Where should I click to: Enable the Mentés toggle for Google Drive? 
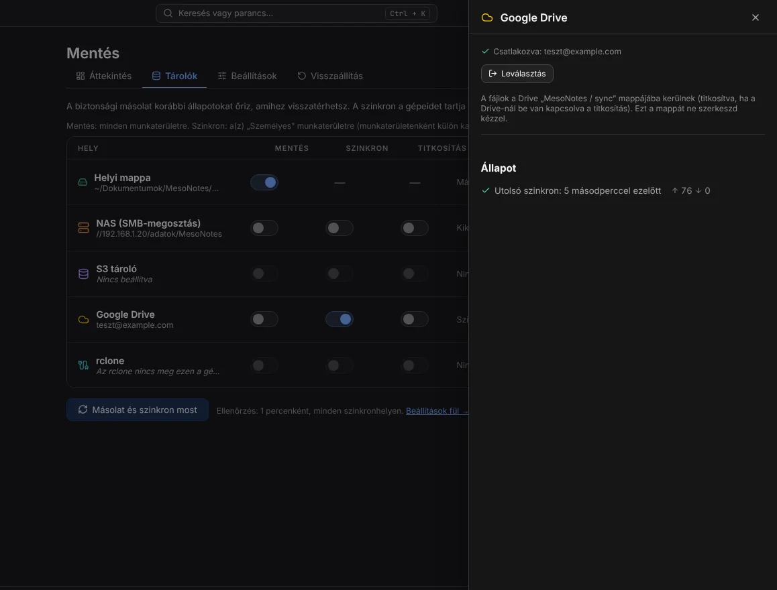click(x=264, y=319)
